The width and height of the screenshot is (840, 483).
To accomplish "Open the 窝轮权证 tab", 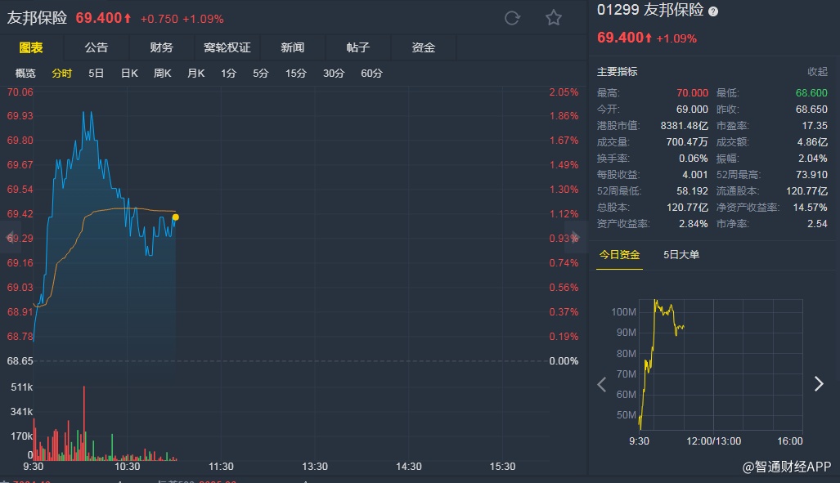I will coord(227,47).
